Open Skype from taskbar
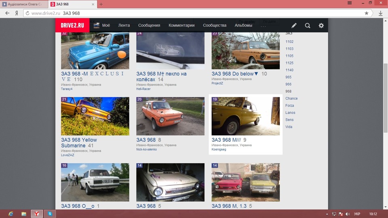The image size is (388, 218). coord(50,214)
